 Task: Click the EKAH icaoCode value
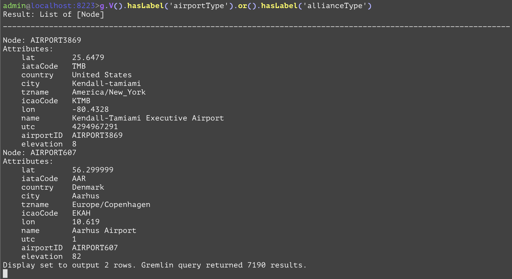[x=81, y=213]
